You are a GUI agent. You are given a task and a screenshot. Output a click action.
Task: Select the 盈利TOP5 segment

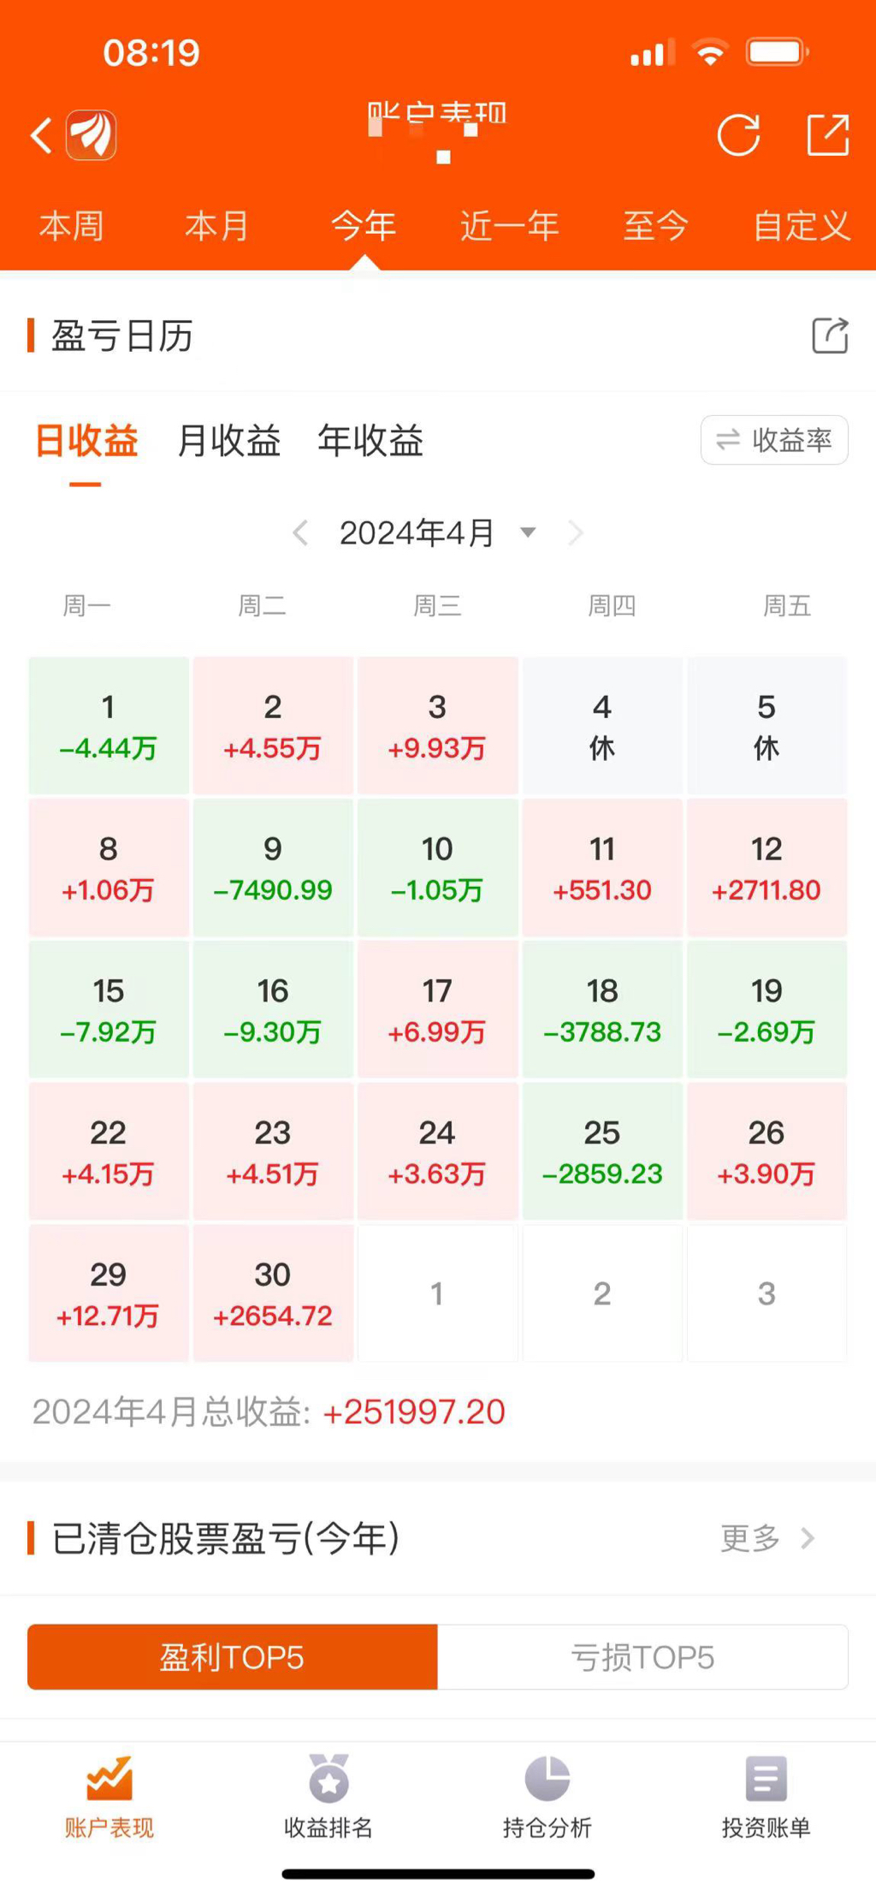(x=232, y=1657)
